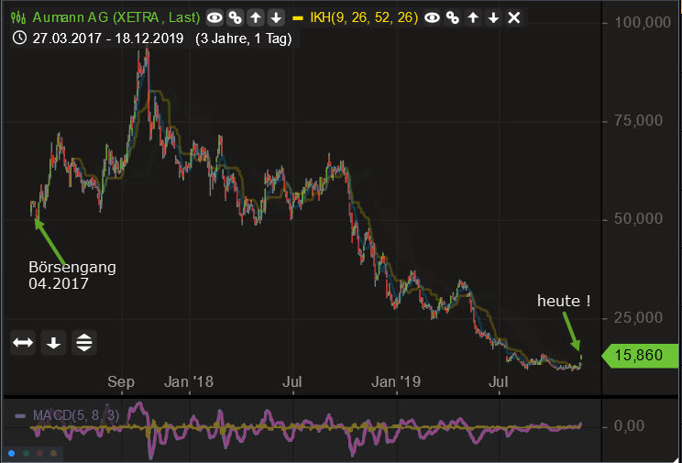The height and width of the screenshot is (463, 682).
Task: Click the yellow IKH color marker
Action: [x=298, y=17]
